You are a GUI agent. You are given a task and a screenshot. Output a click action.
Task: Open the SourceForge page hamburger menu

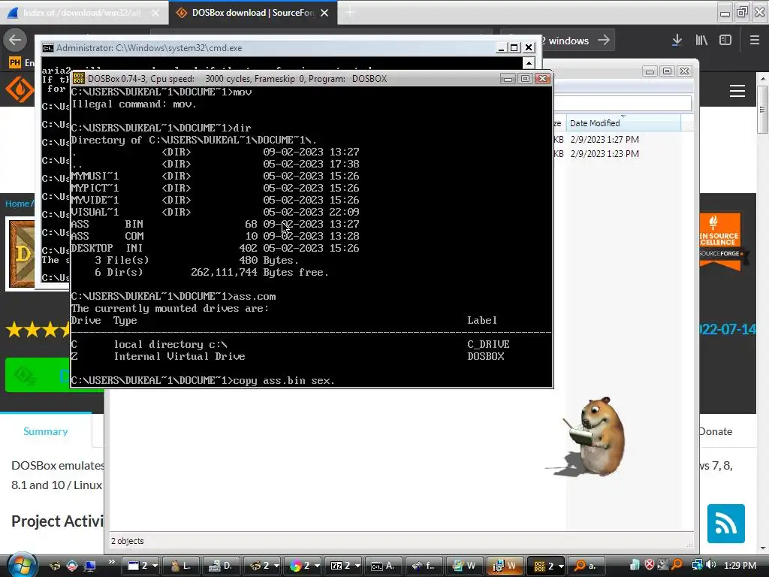(x=737, y=91)
